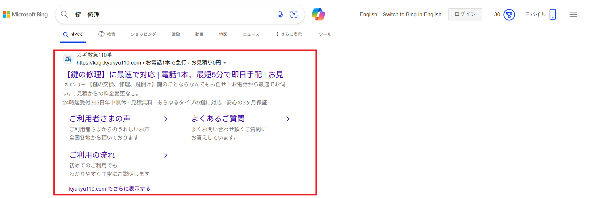Click text わかりやすく丁寧にご説明します
This screenshot has width=591, height=198.
coord(109,174)
